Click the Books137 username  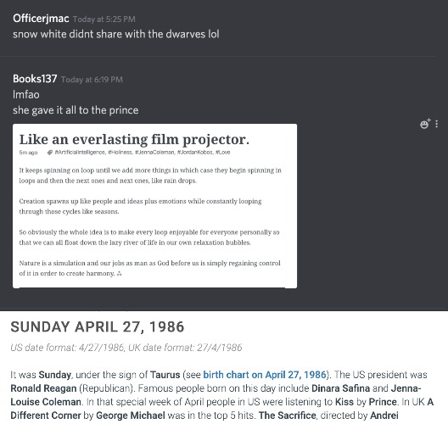[x=35, y=79]
